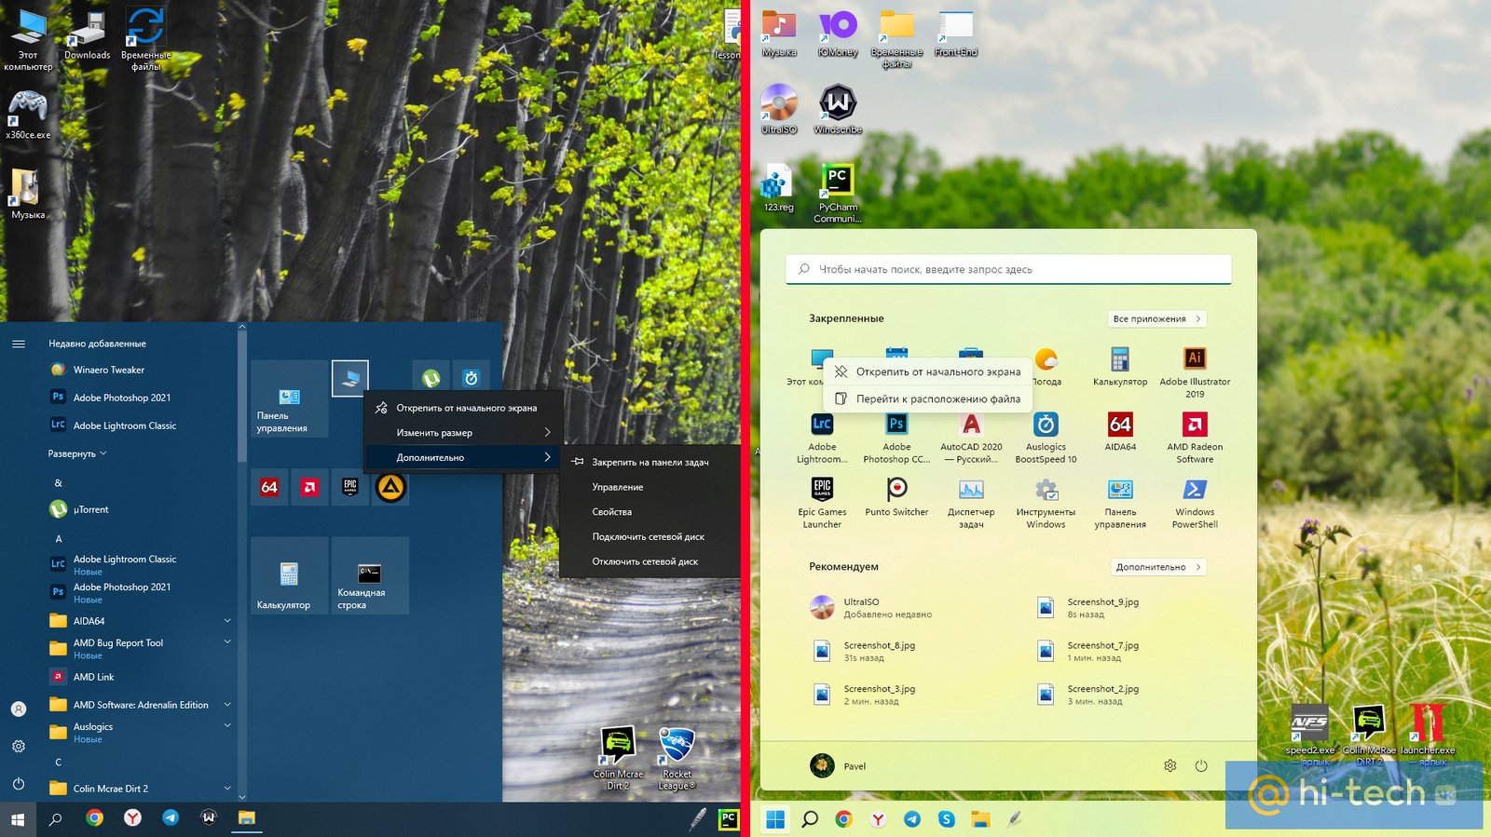Choose Открепить от начального экрана in Windows 10 menu
Viewport: 1491px width, 837px height.
(464, 408)
